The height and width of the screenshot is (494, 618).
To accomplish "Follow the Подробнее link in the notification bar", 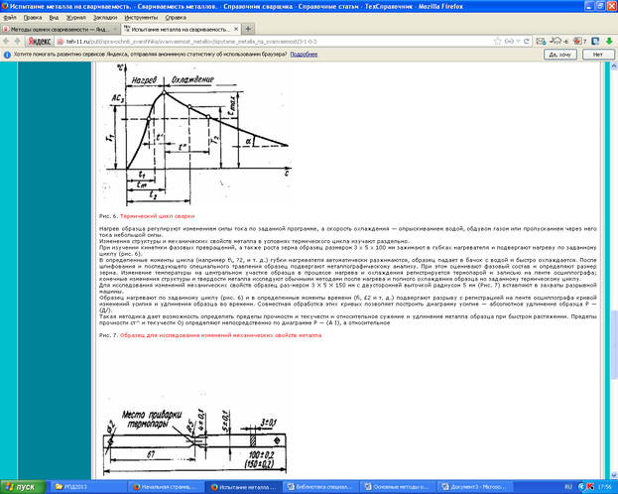I will pyautogui.click(x=304, y=55).
